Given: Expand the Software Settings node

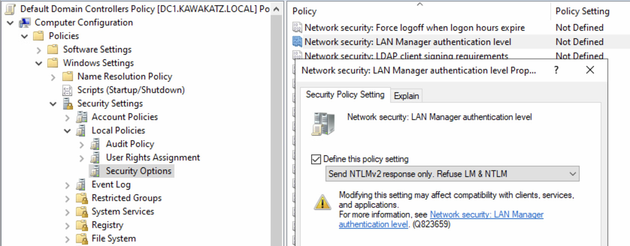Looking at the screenshot, I should tap(39, 50).
